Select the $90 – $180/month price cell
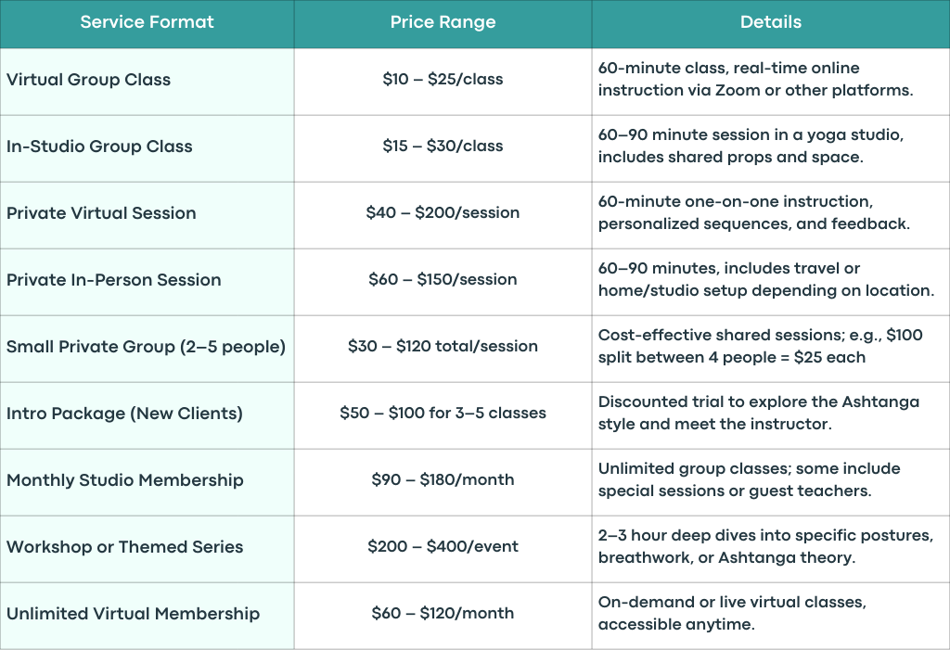 coord(443,479)
